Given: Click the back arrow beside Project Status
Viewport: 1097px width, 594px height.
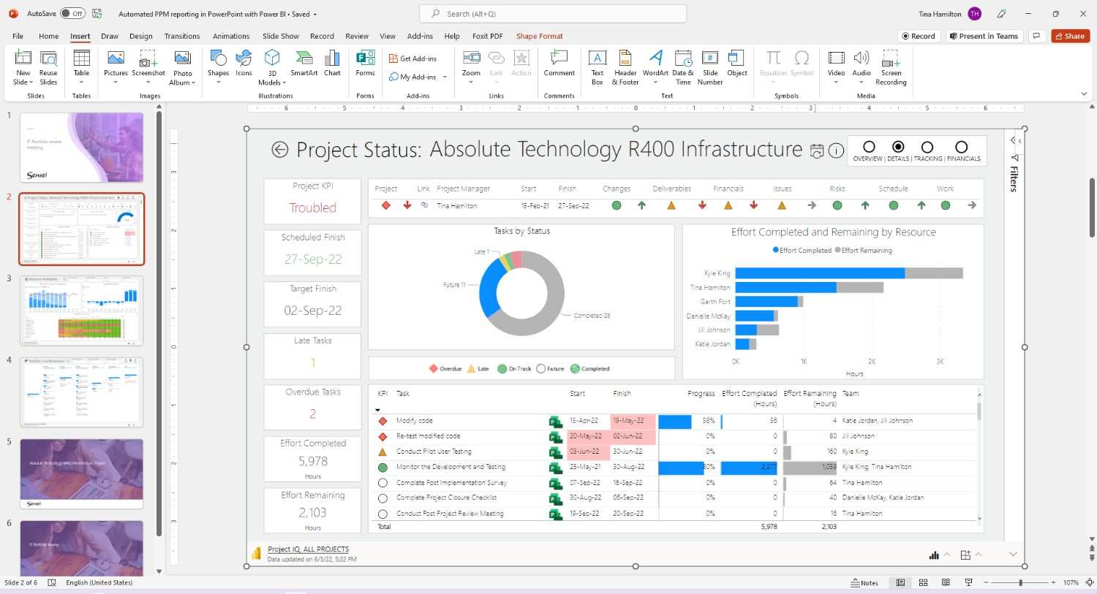Looking at the screenshot, I should (x=279, y=150).
